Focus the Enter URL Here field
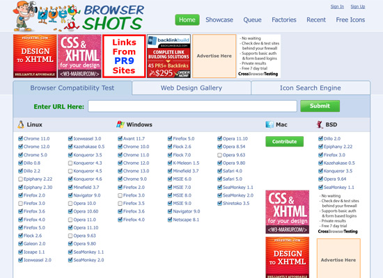The height and width of the screenshot is (278, 383). [x=192, y=106]
